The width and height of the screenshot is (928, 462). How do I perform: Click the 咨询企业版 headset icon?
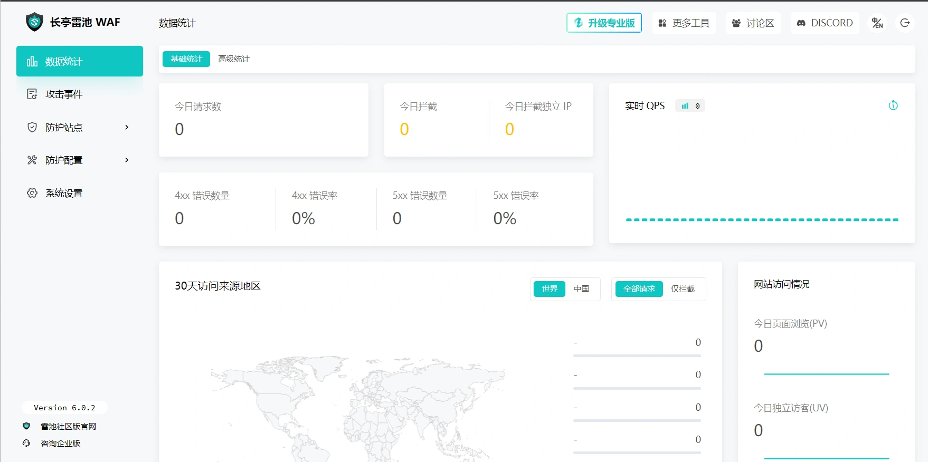[26, 443]
